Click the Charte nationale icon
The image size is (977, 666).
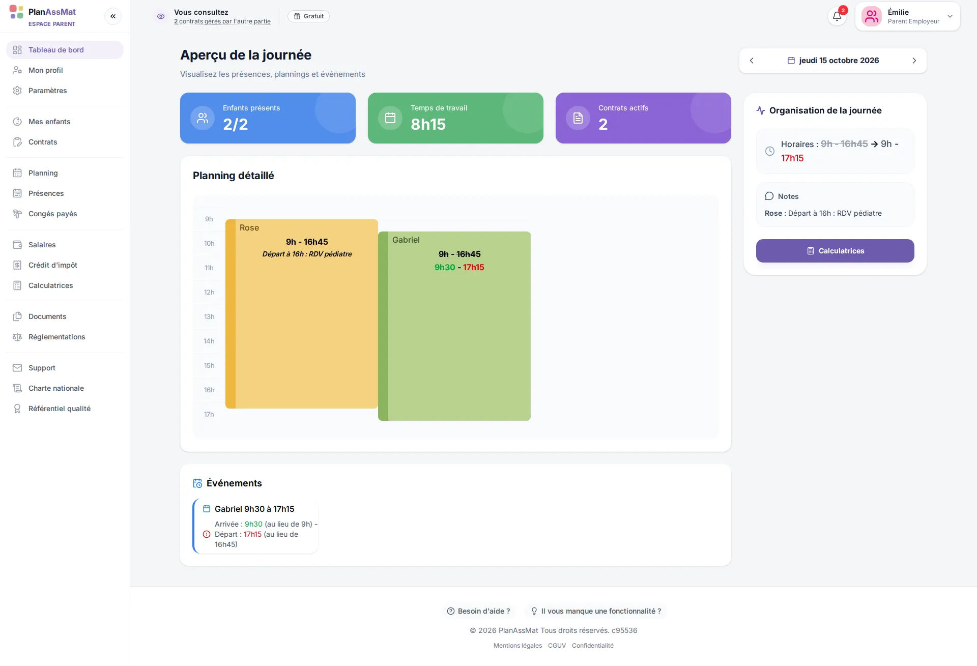tap(17, 388)
